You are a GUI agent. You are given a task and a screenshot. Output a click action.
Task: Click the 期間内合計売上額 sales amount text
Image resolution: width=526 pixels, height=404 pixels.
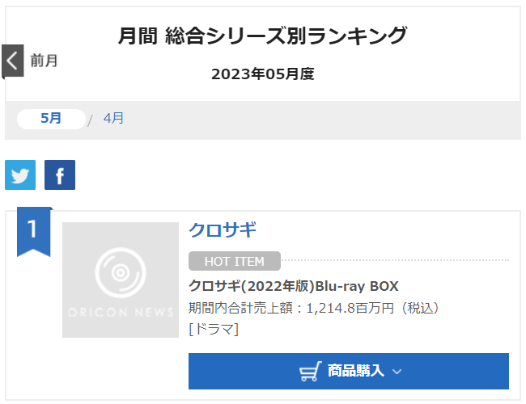(x=314, y=308)
